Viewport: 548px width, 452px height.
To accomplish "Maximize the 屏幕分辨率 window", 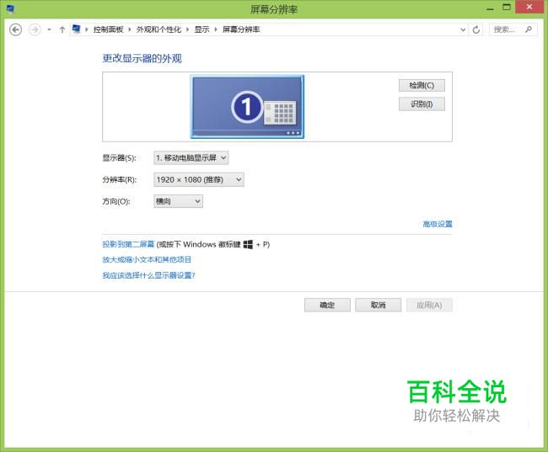I will (x=507, y=8).
